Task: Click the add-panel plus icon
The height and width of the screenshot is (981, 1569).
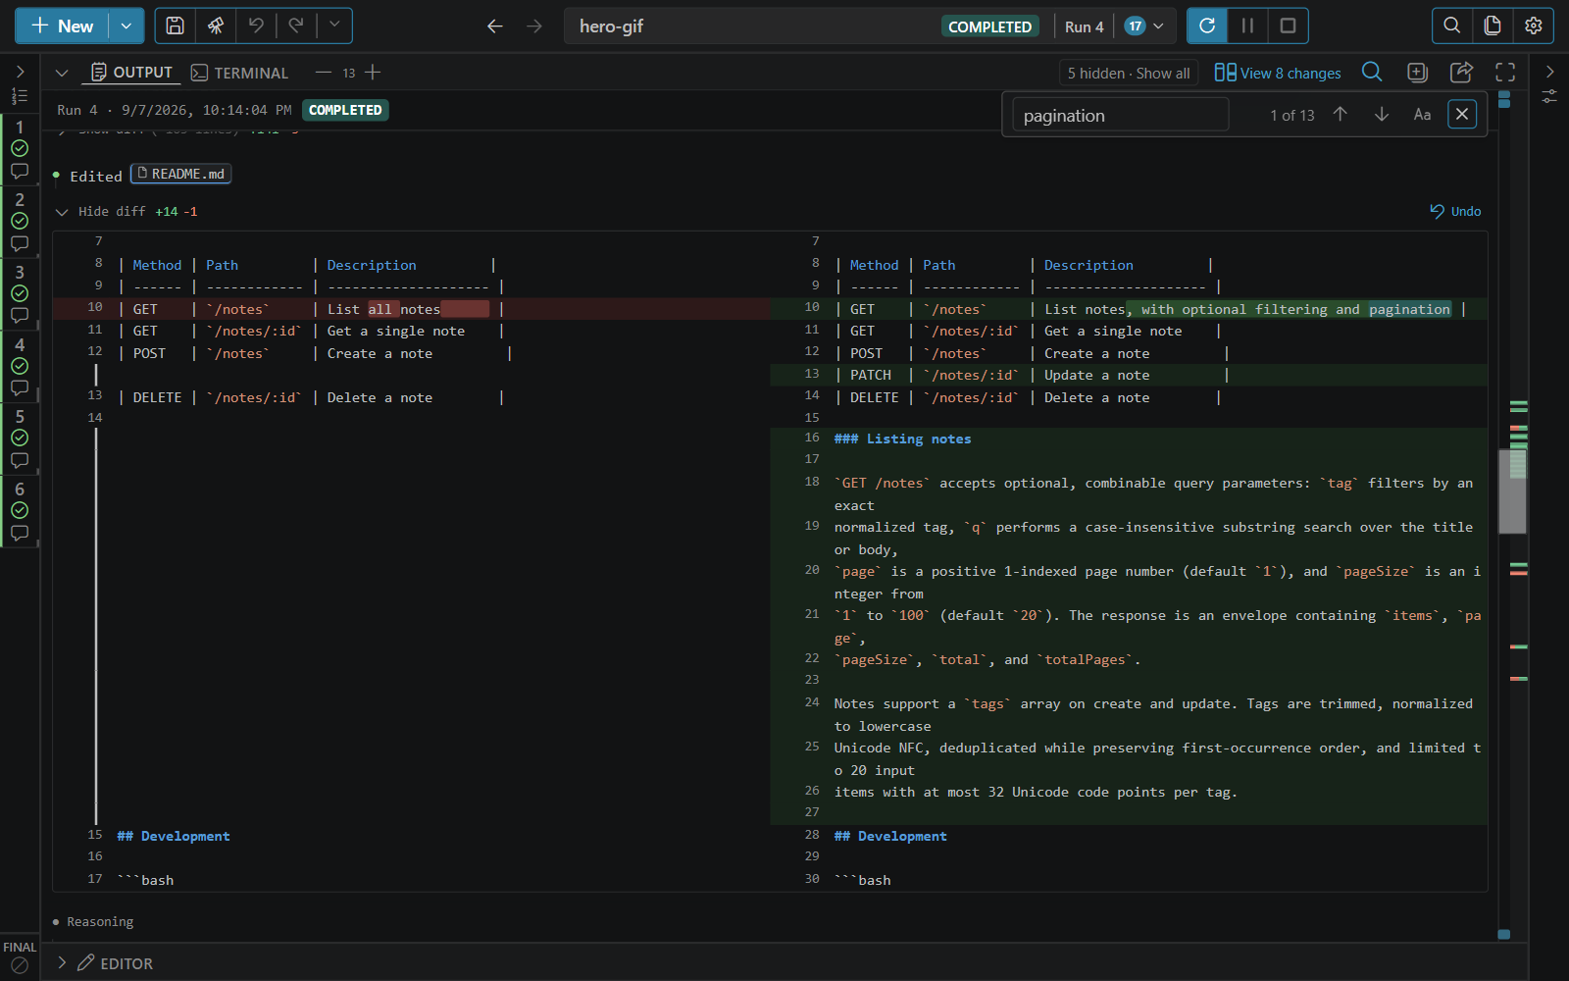Action: point(1417,72)
